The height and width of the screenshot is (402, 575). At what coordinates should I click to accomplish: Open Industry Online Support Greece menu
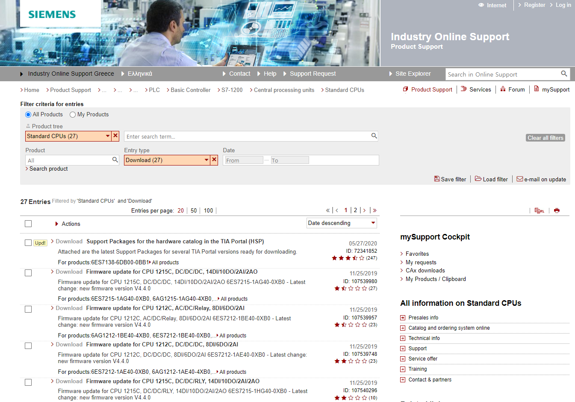[71, 74]
